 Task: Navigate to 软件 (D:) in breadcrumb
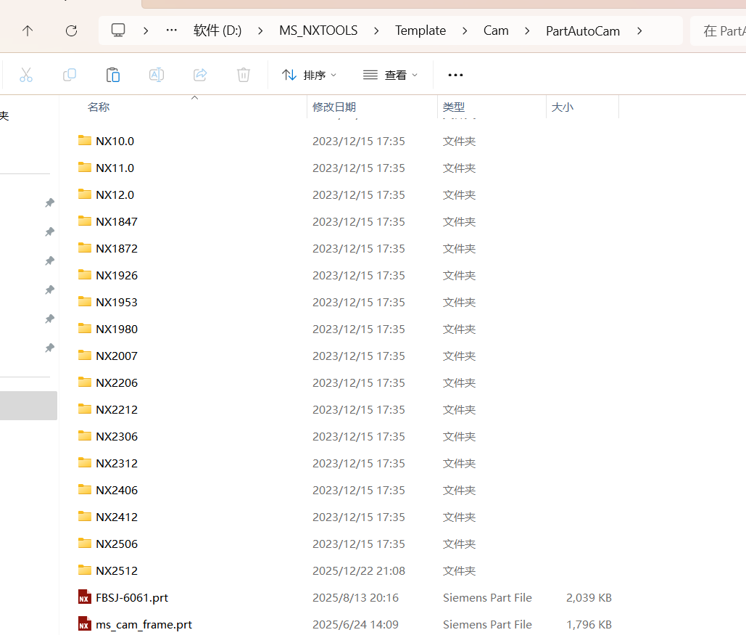217,30
